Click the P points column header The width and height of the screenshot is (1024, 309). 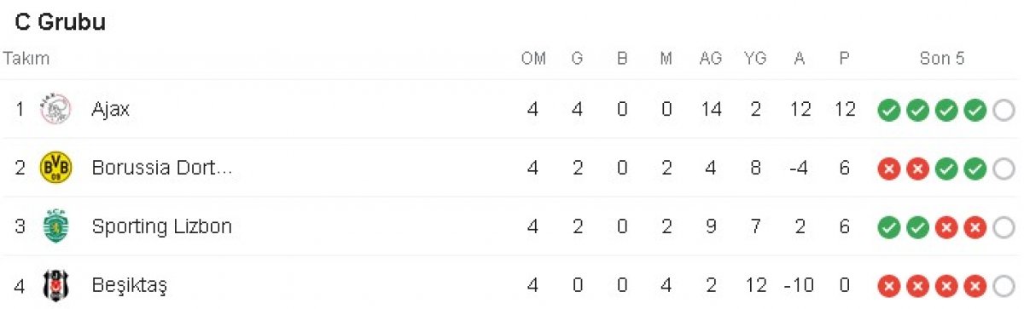pyautogui.click(x=844, y=59)
